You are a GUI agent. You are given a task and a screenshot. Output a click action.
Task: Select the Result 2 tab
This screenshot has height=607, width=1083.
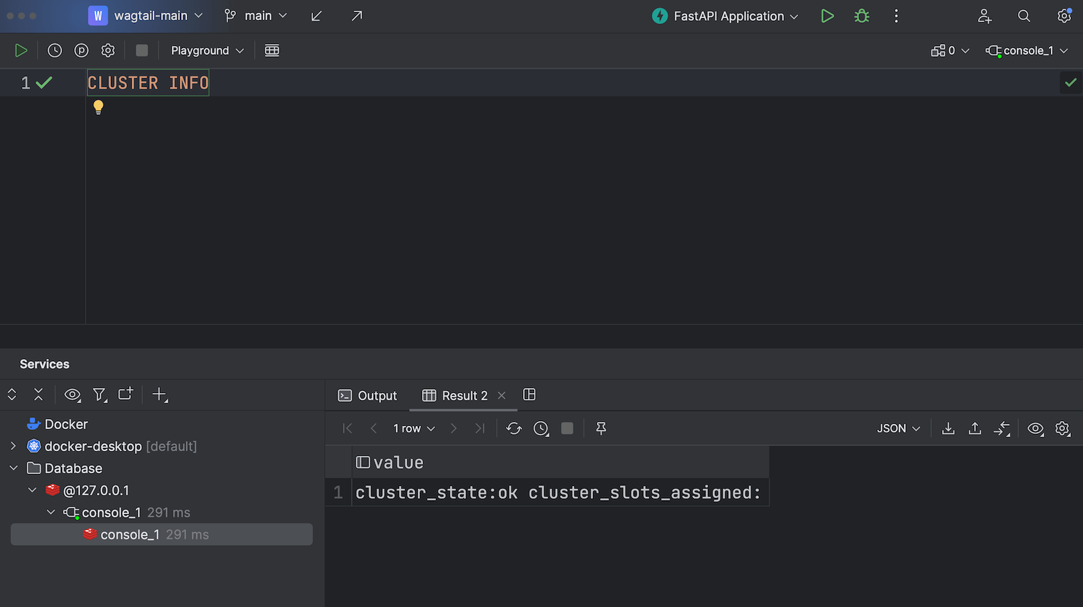tap(456, 396)
